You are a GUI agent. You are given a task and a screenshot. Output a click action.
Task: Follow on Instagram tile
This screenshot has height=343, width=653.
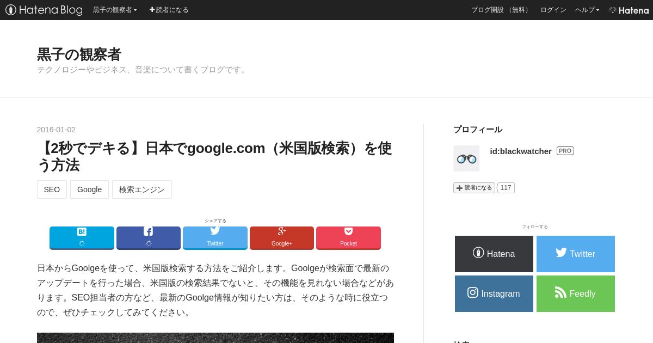[x=494, y=293]
